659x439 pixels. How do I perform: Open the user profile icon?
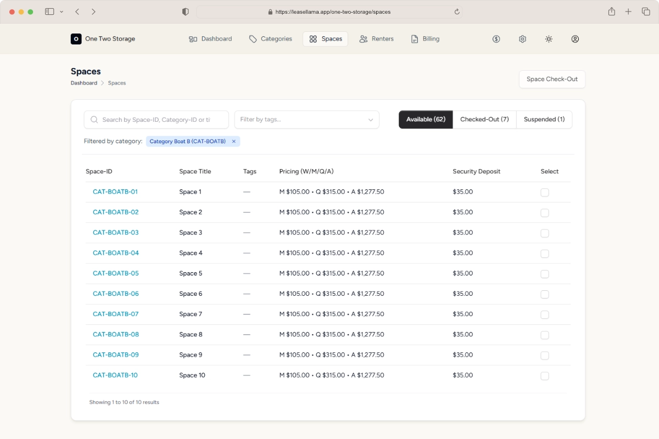click(575, 39)
